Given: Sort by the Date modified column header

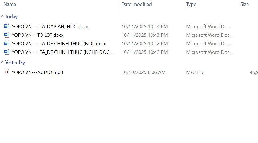Looking at the screenshot, I should pos(137,4).
